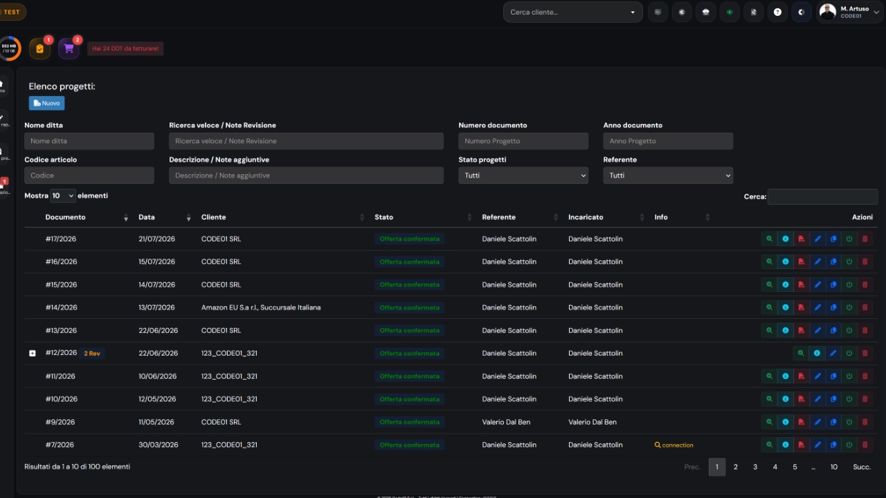Open the Referente filter dropdown

[668, 176]
